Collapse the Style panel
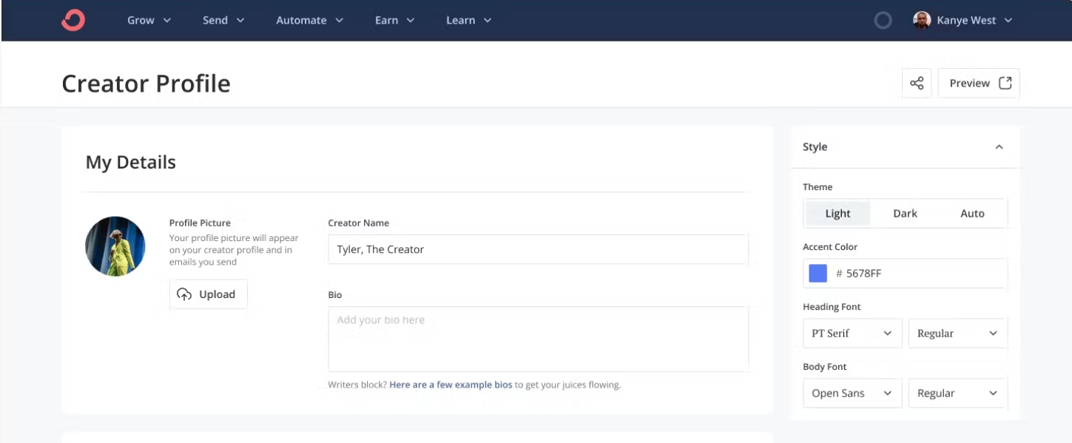This screenshot has width=1072, height=443. pos(999,146)
